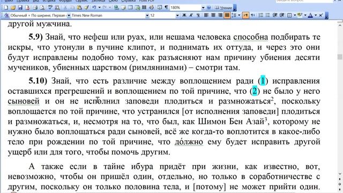Expand the borders dropdown arrow

[x=295, y=15]
